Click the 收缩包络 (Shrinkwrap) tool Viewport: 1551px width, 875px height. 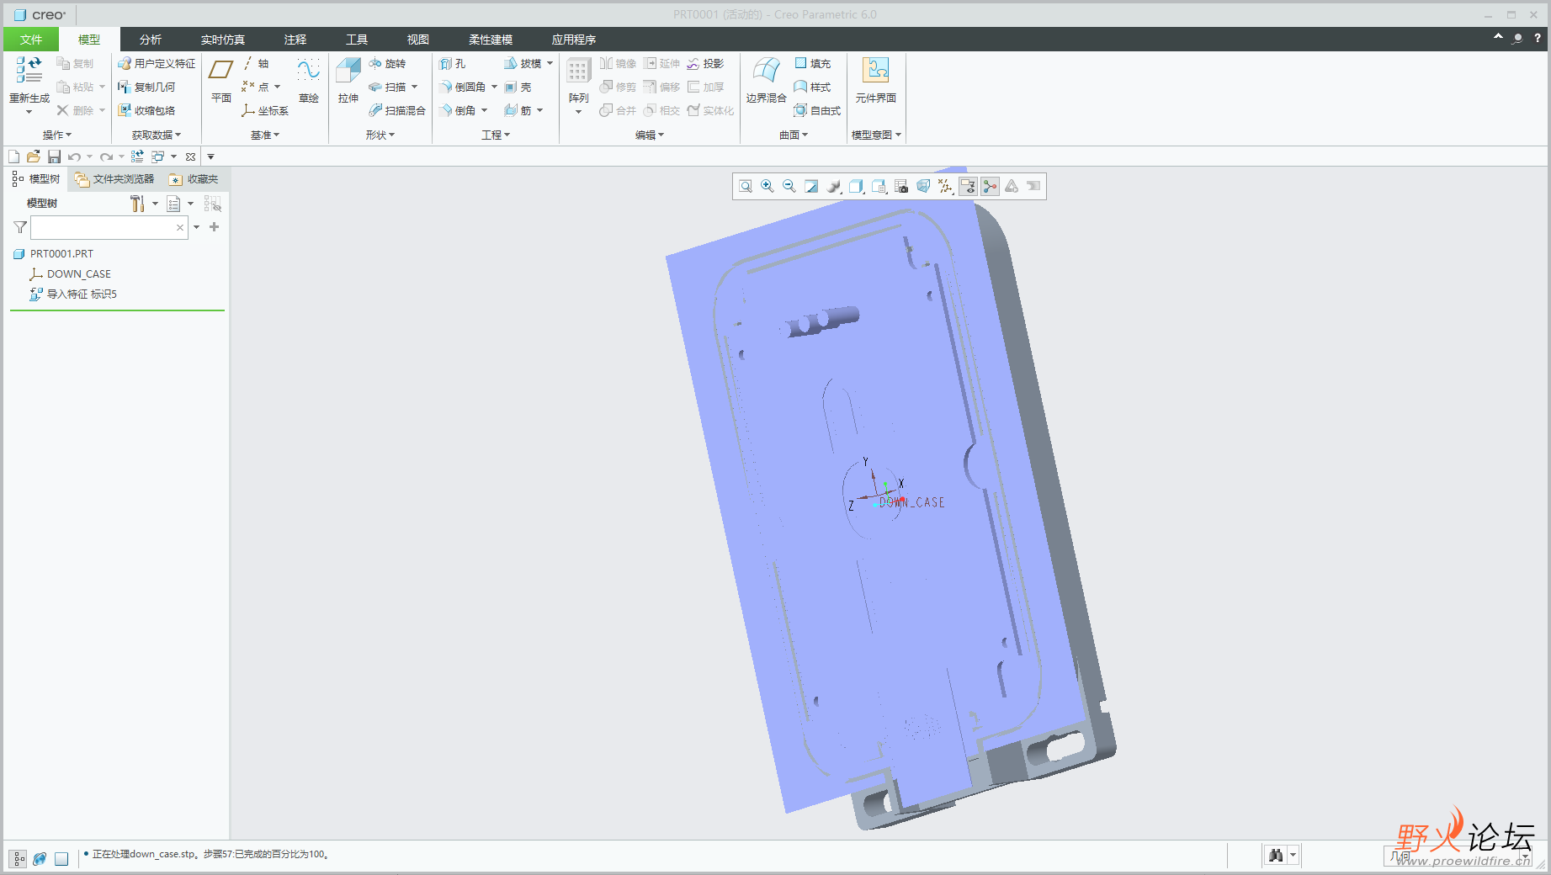(146, 111)
